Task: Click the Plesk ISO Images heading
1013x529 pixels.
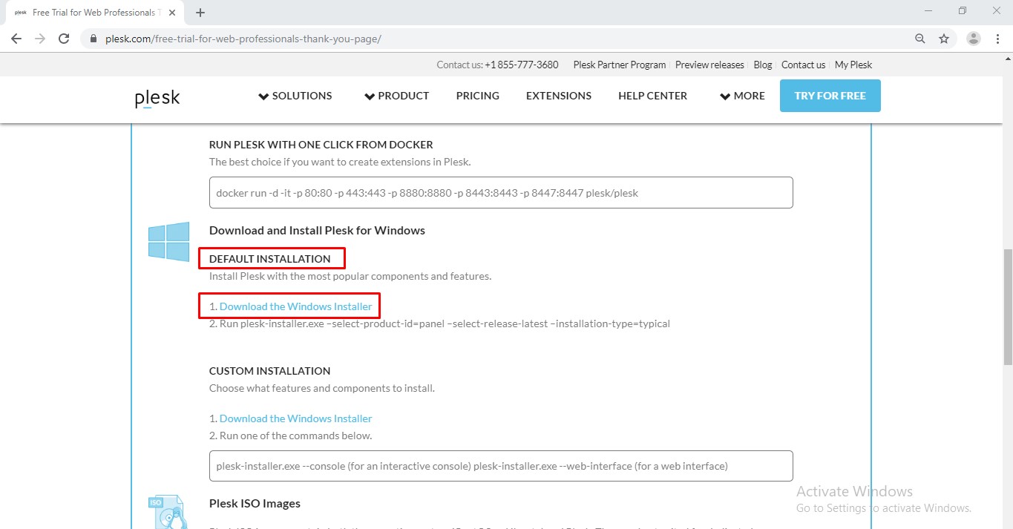Action: click(255, 503)
